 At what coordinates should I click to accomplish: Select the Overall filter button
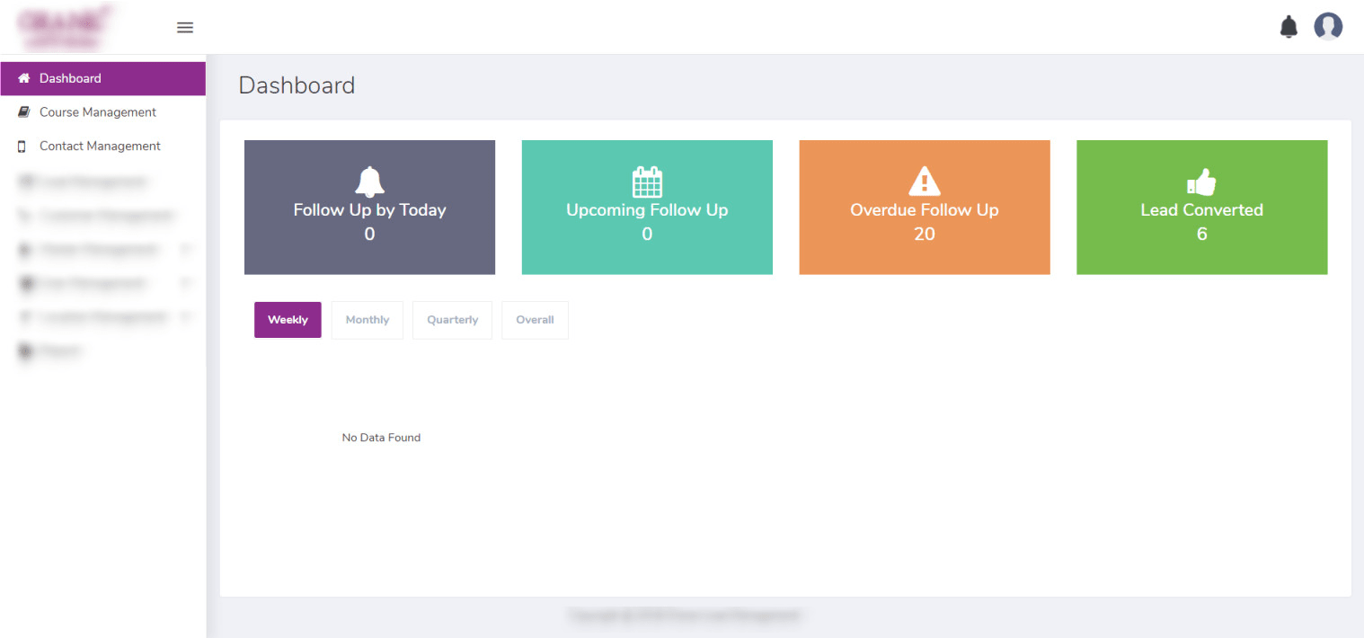[x=535, y=319]
